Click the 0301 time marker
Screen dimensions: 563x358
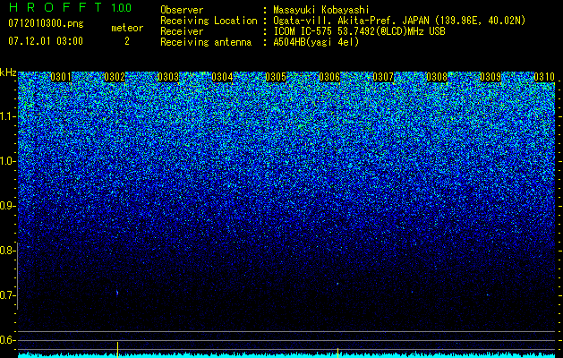[61, 77]
